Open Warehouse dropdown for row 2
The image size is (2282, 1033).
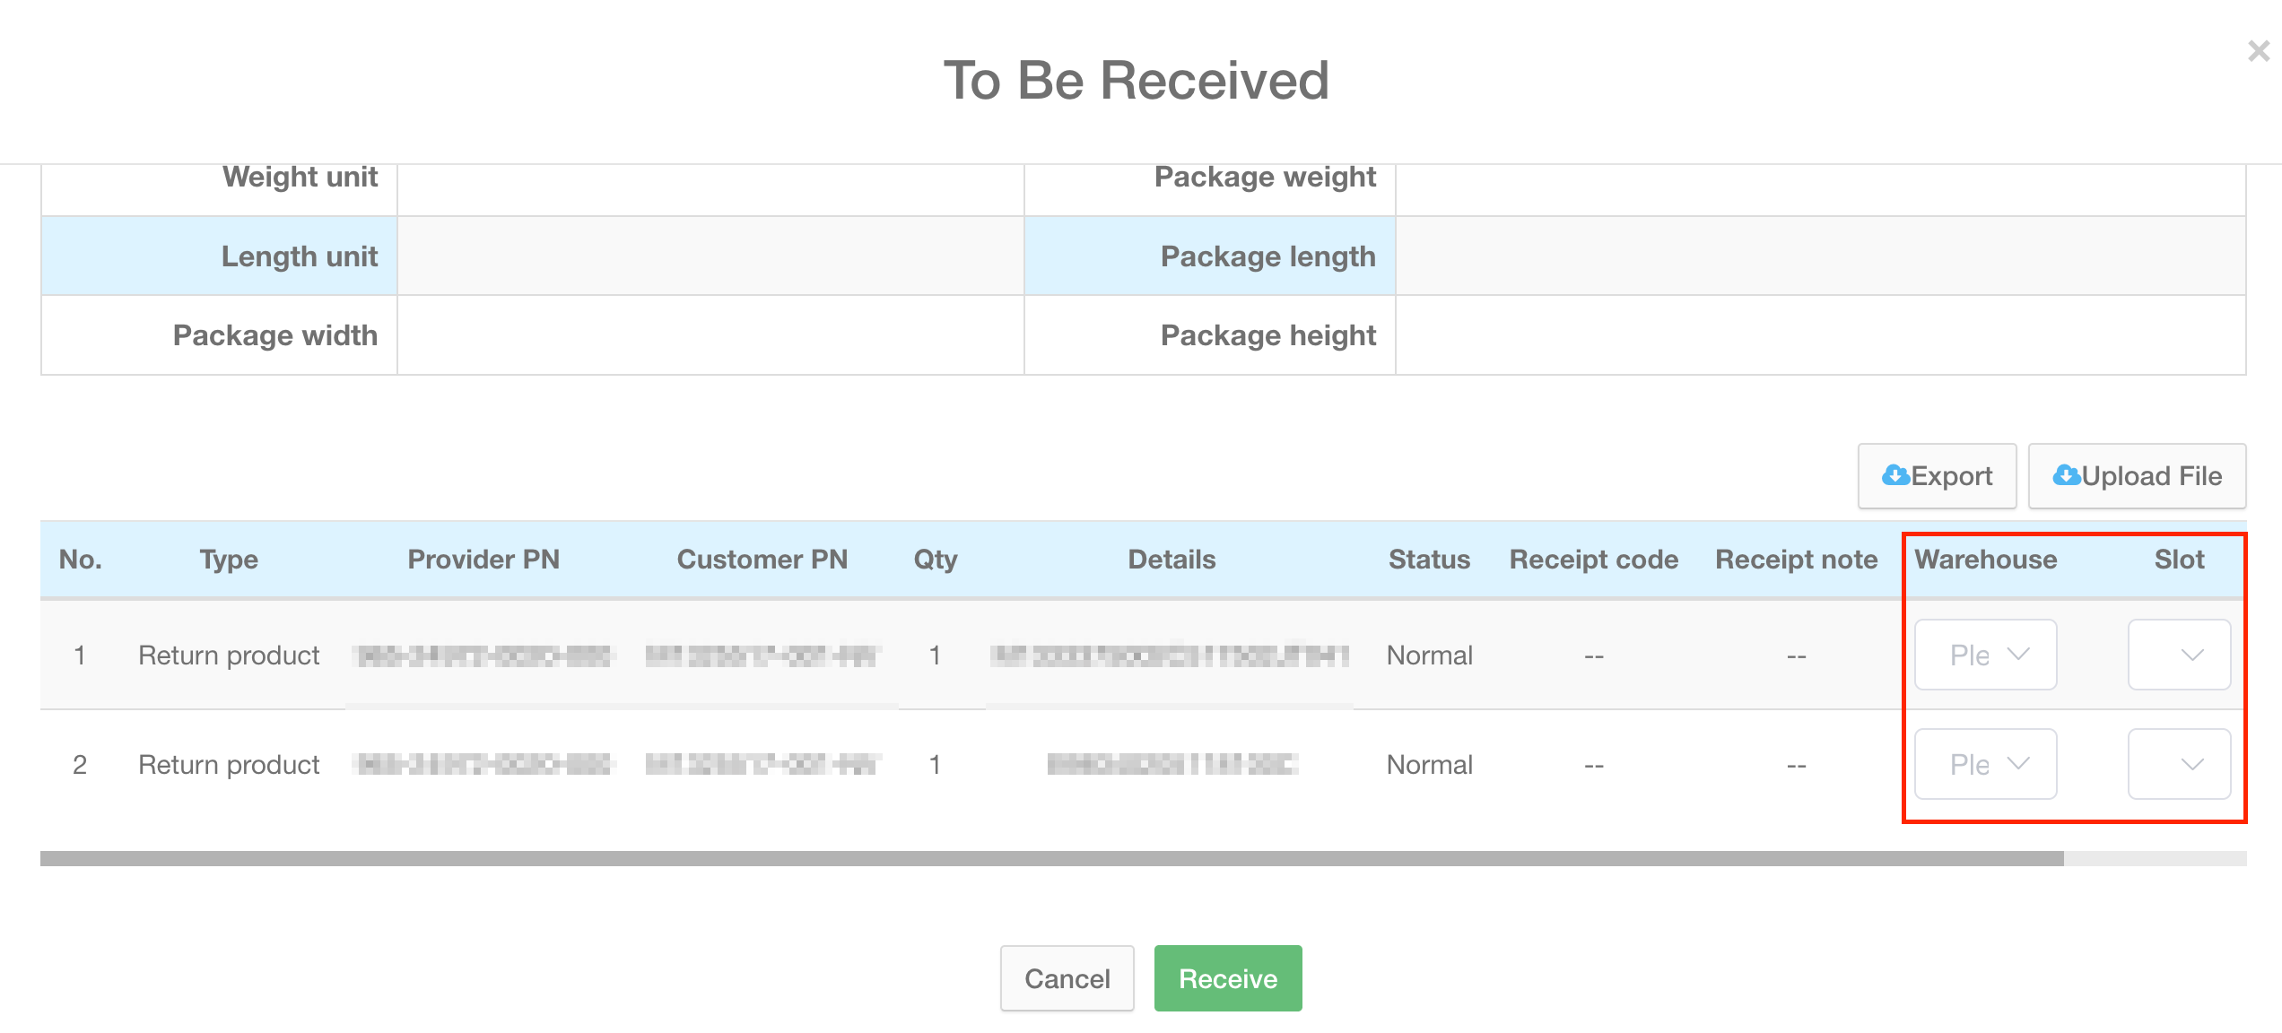(1985, 764)
